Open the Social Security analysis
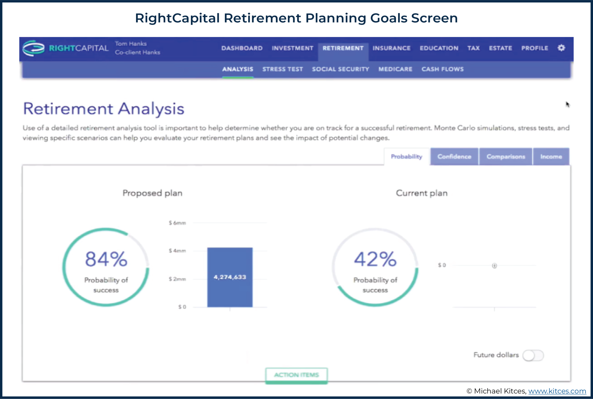 point(341,69)
